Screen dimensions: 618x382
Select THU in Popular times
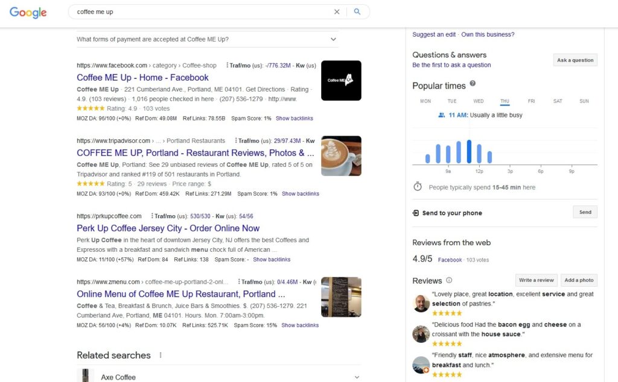[x=505, y=101]
